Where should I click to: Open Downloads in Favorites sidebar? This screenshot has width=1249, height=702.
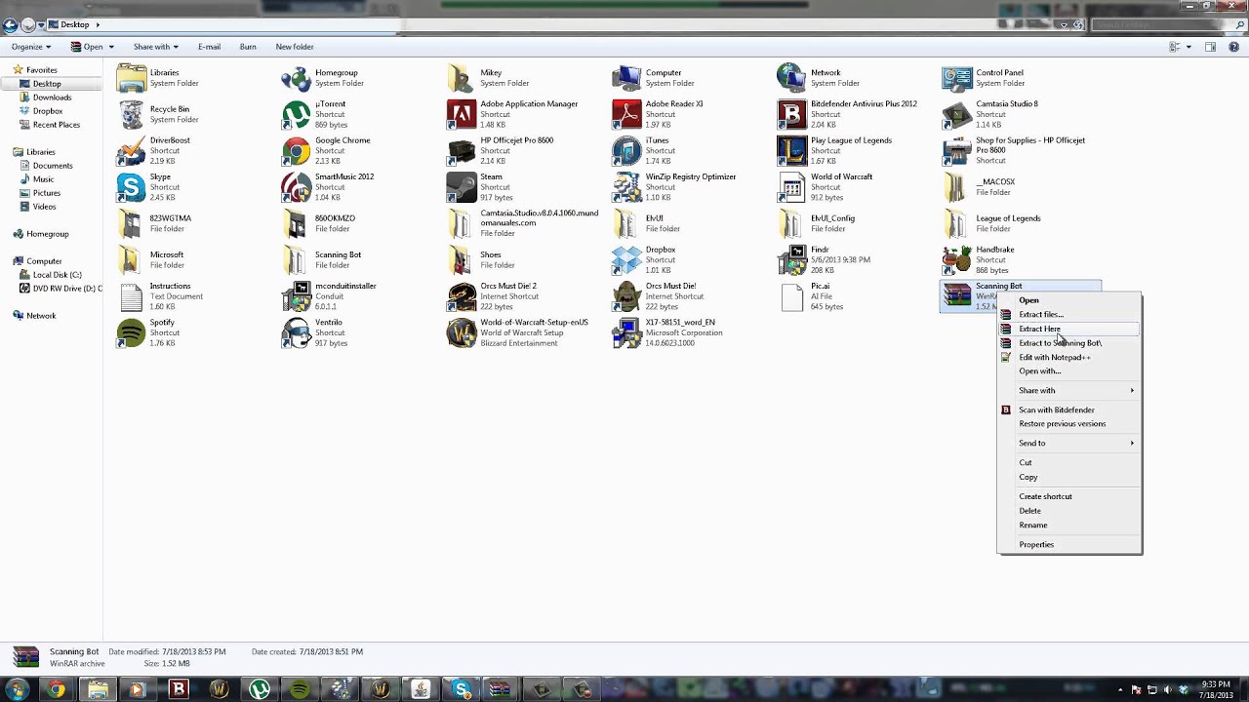pyautogui.click(x=52, y=97)
